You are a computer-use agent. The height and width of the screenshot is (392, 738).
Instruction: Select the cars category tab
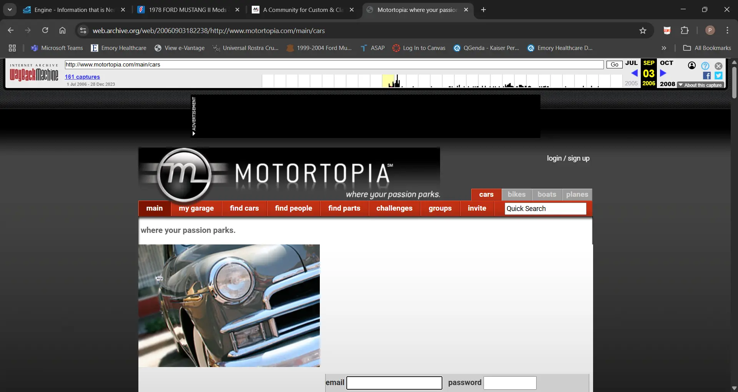486,194
